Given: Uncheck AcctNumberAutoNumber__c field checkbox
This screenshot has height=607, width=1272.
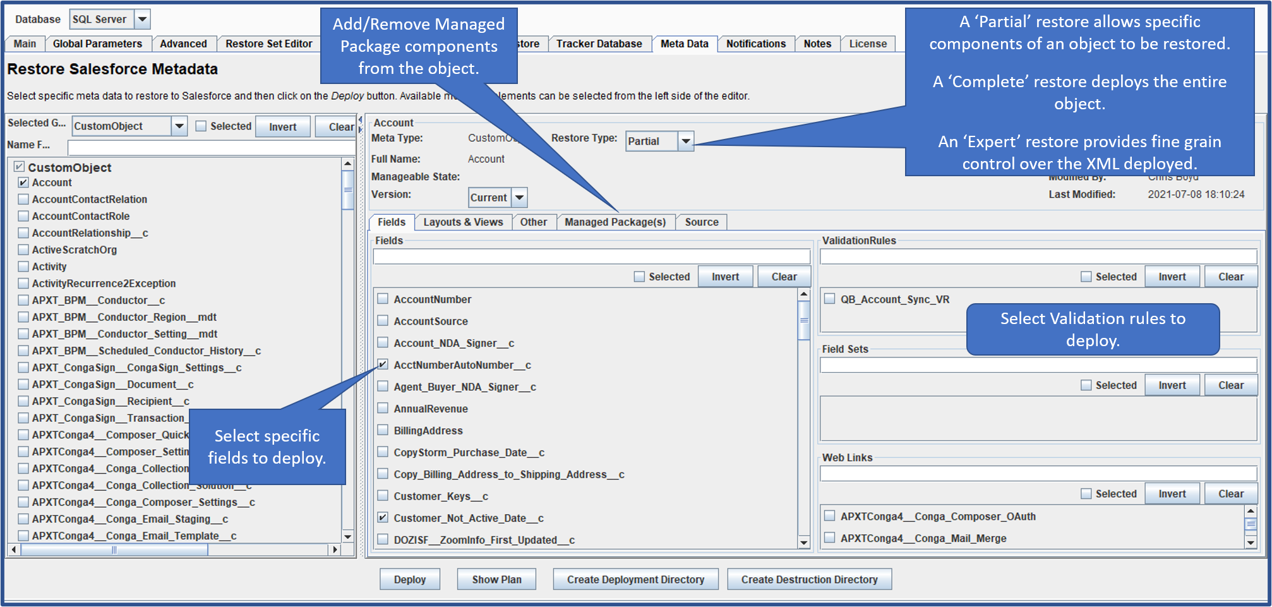Looking at the screenshot, I should point(383,364).
